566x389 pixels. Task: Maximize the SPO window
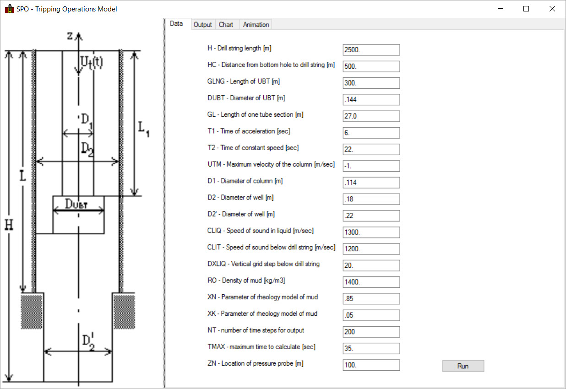coord(526,9)
